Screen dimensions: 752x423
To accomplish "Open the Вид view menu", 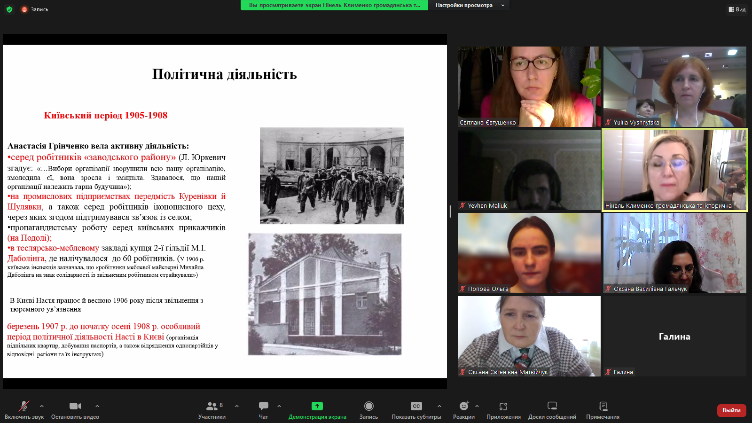I will (x=737, y=9).
